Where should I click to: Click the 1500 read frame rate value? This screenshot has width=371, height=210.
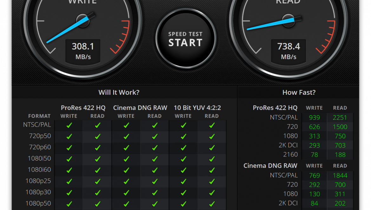(340, 127)
